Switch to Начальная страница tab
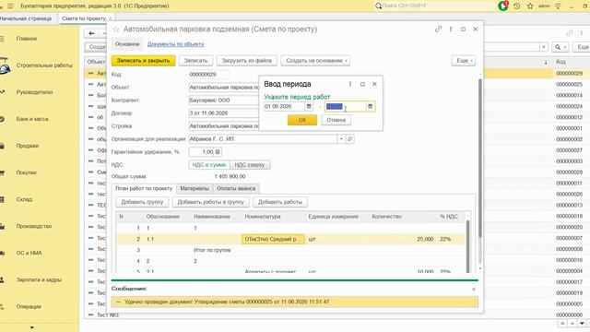The height and width of the screenshot is (332, 590). (26, 18)
